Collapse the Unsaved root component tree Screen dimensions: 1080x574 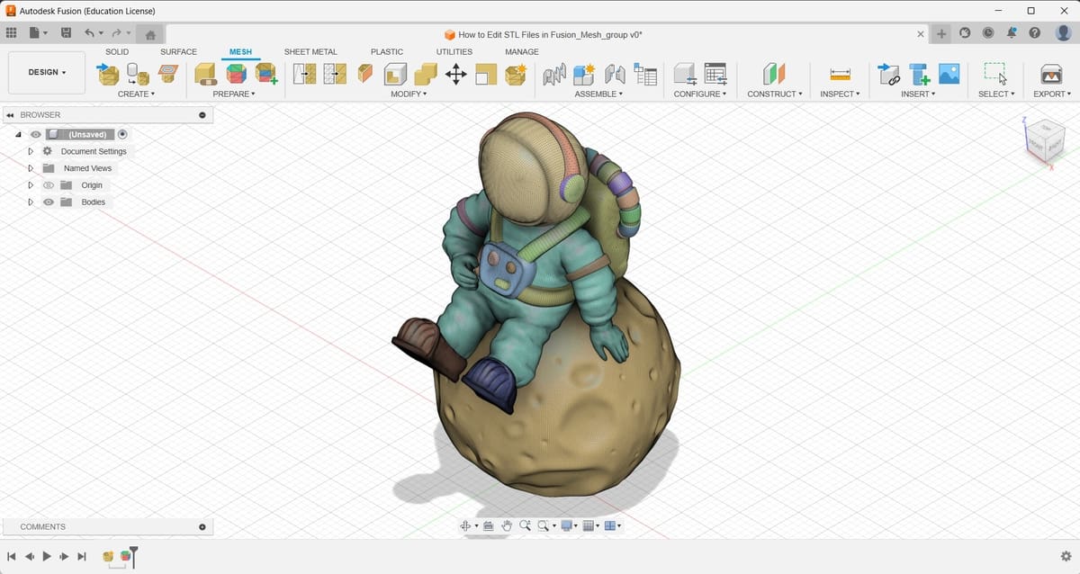tap(18, 134)
